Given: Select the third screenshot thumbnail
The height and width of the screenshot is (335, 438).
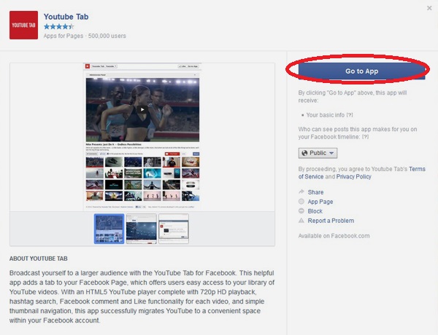Looking at the screenshot, I should [x=174, y=229].
